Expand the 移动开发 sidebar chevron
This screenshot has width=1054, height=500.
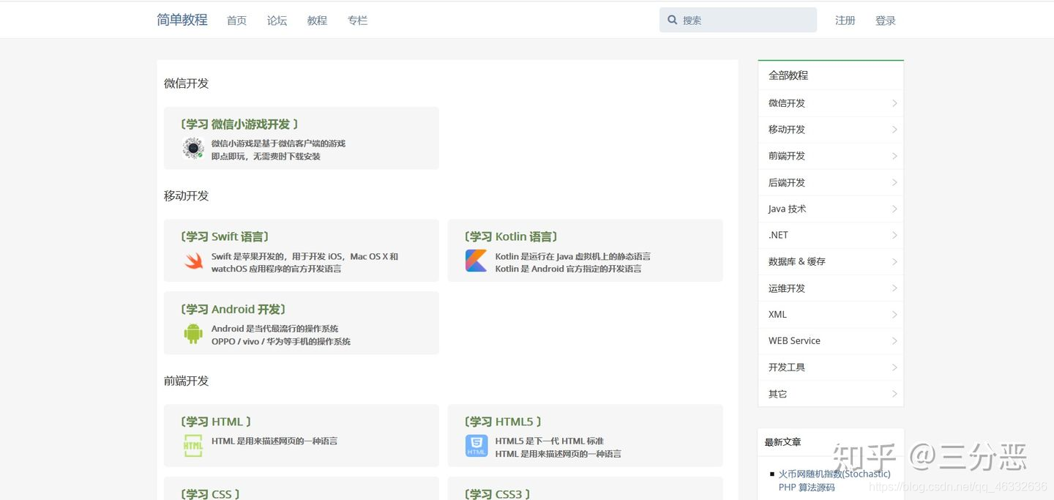tap(894, 130)
